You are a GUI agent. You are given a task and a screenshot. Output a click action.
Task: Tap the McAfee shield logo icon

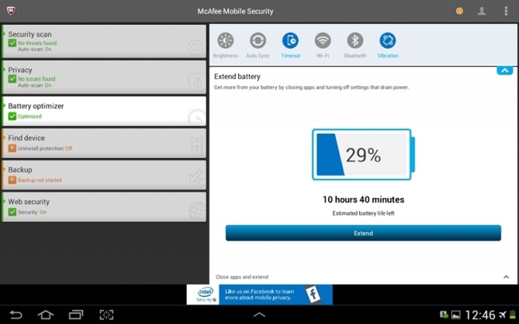pyautogui.click(x=11, y=11)
